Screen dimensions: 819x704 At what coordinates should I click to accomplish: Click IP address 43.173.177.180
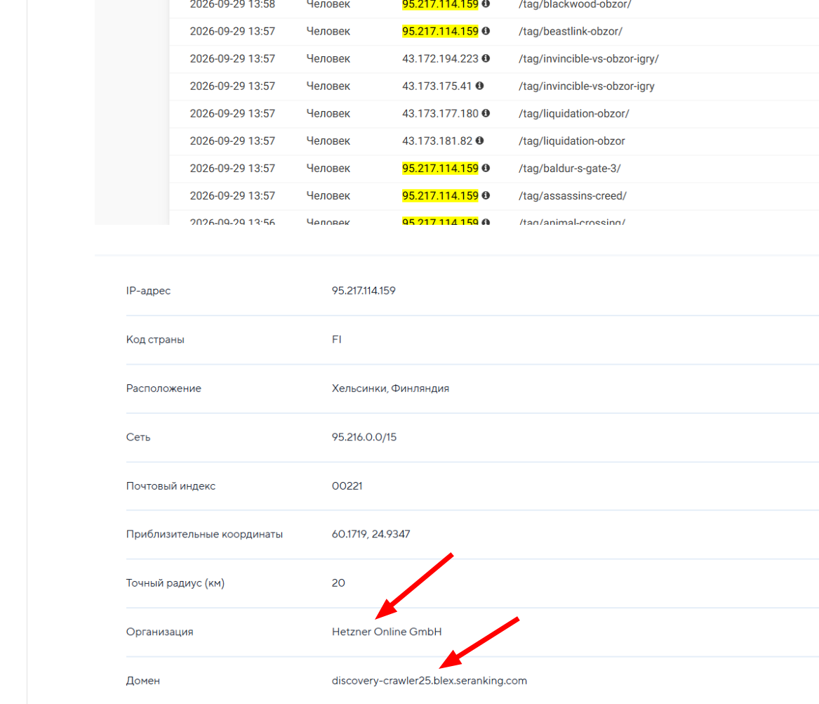tap(440, 114)
